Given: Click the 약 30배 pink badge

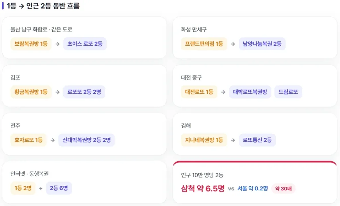Looking at the screenshot, I should pos(284,188).
